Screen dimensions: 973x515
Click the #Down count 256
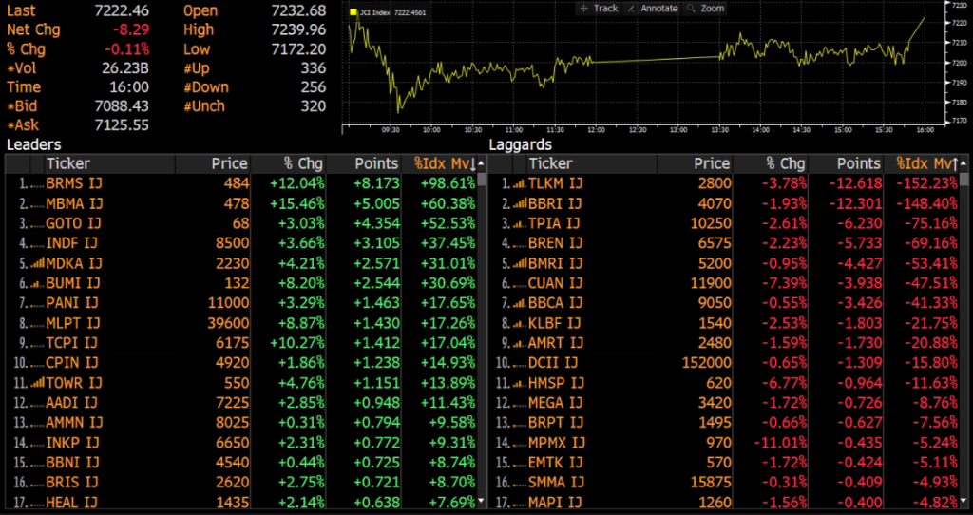coord(314,87)
